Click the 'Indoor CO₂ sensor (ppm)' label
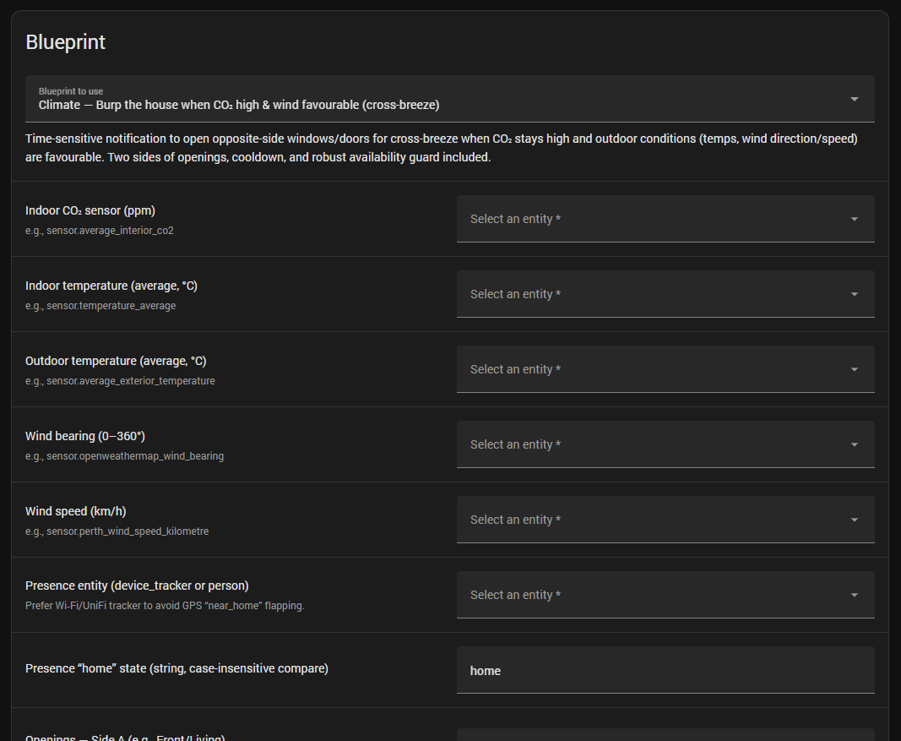 click(x=90, y=210)
